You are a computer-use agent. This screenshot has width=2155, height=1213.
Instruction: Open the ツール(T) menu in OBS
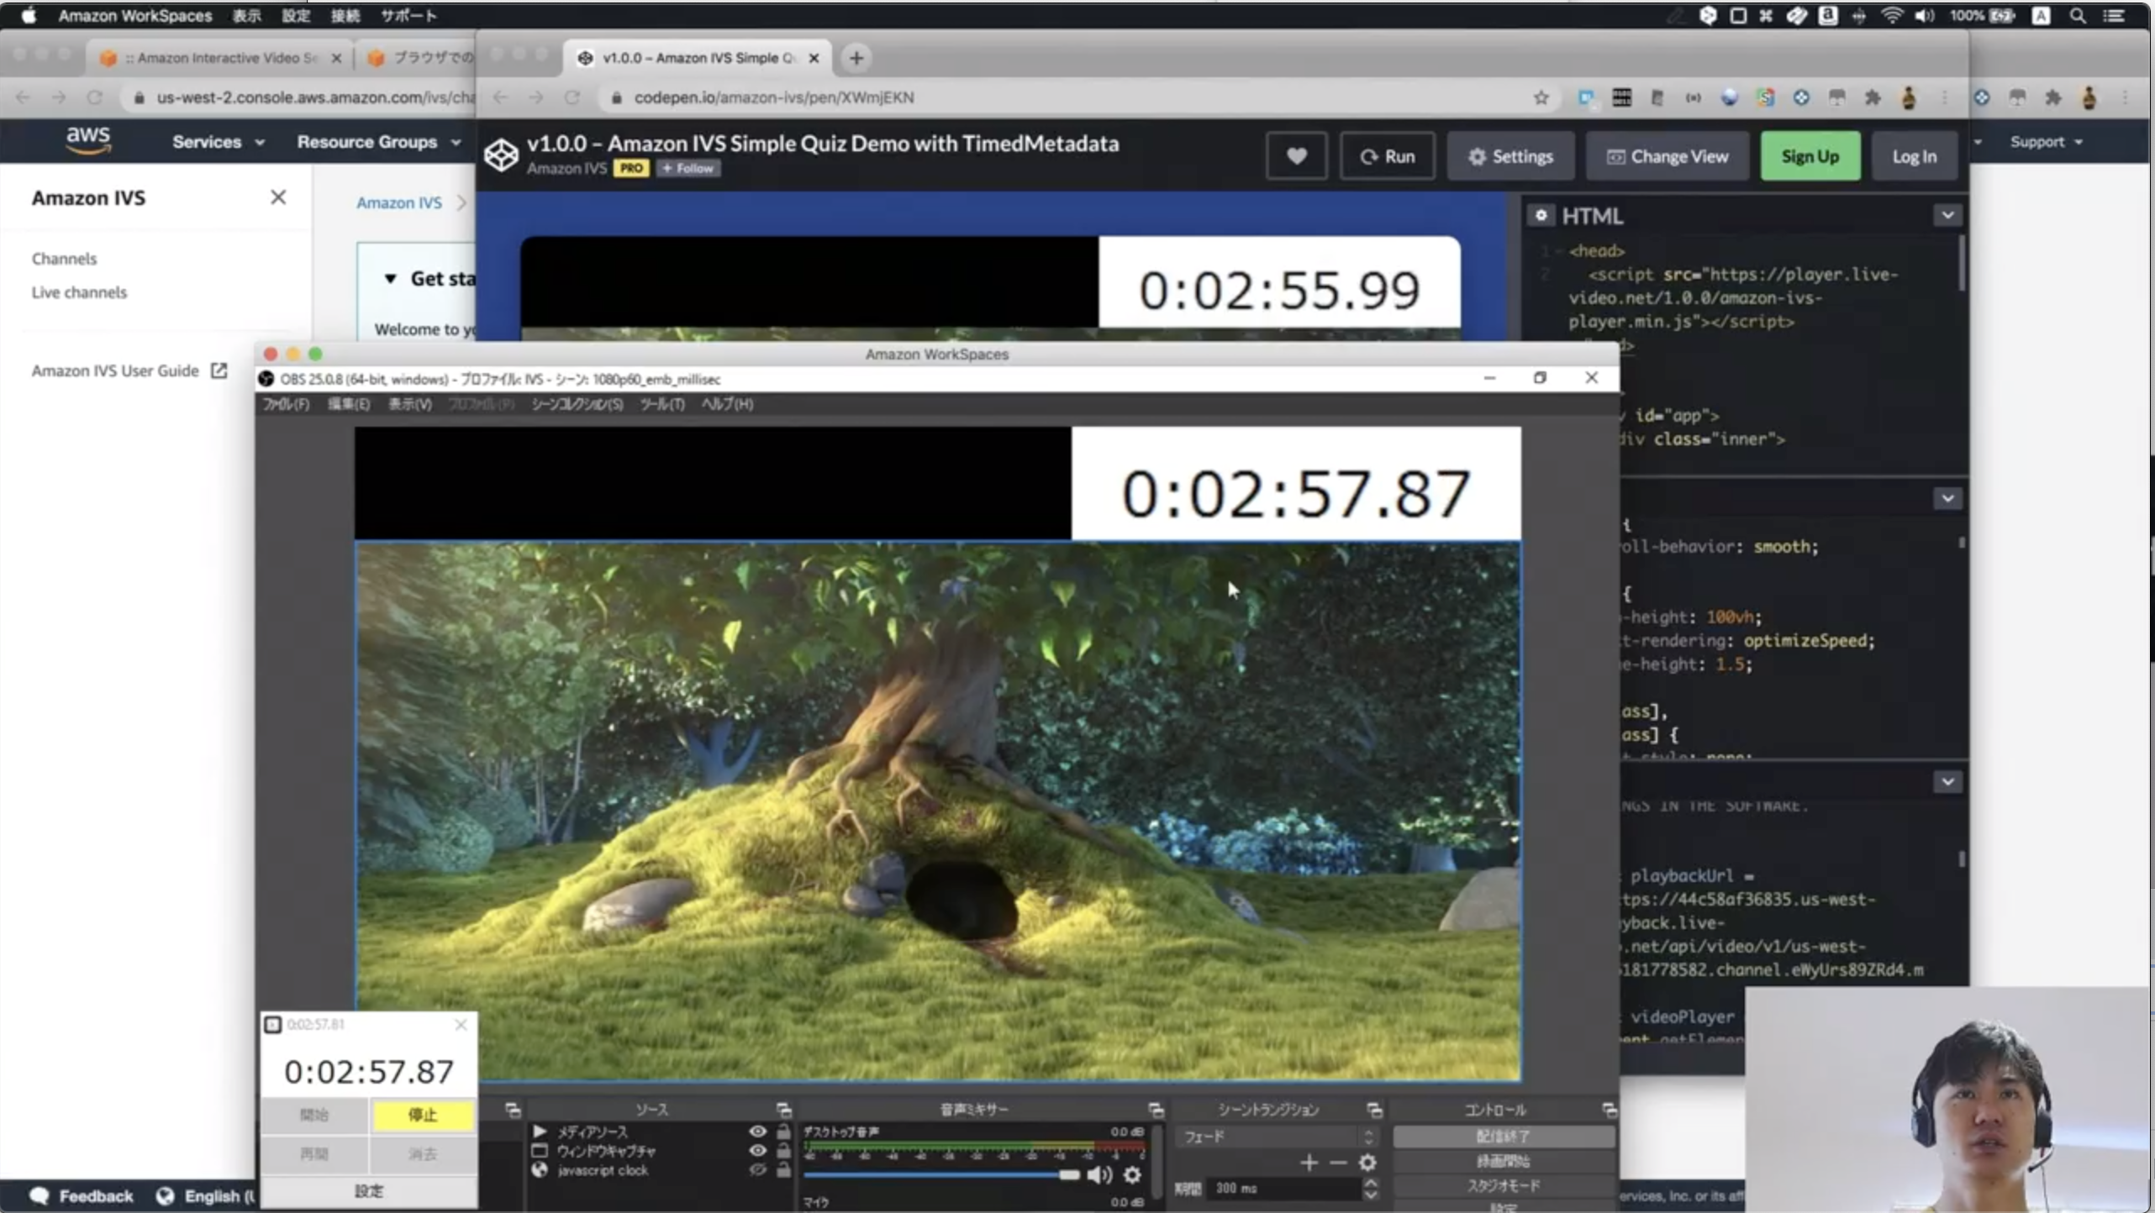[661, 404]
